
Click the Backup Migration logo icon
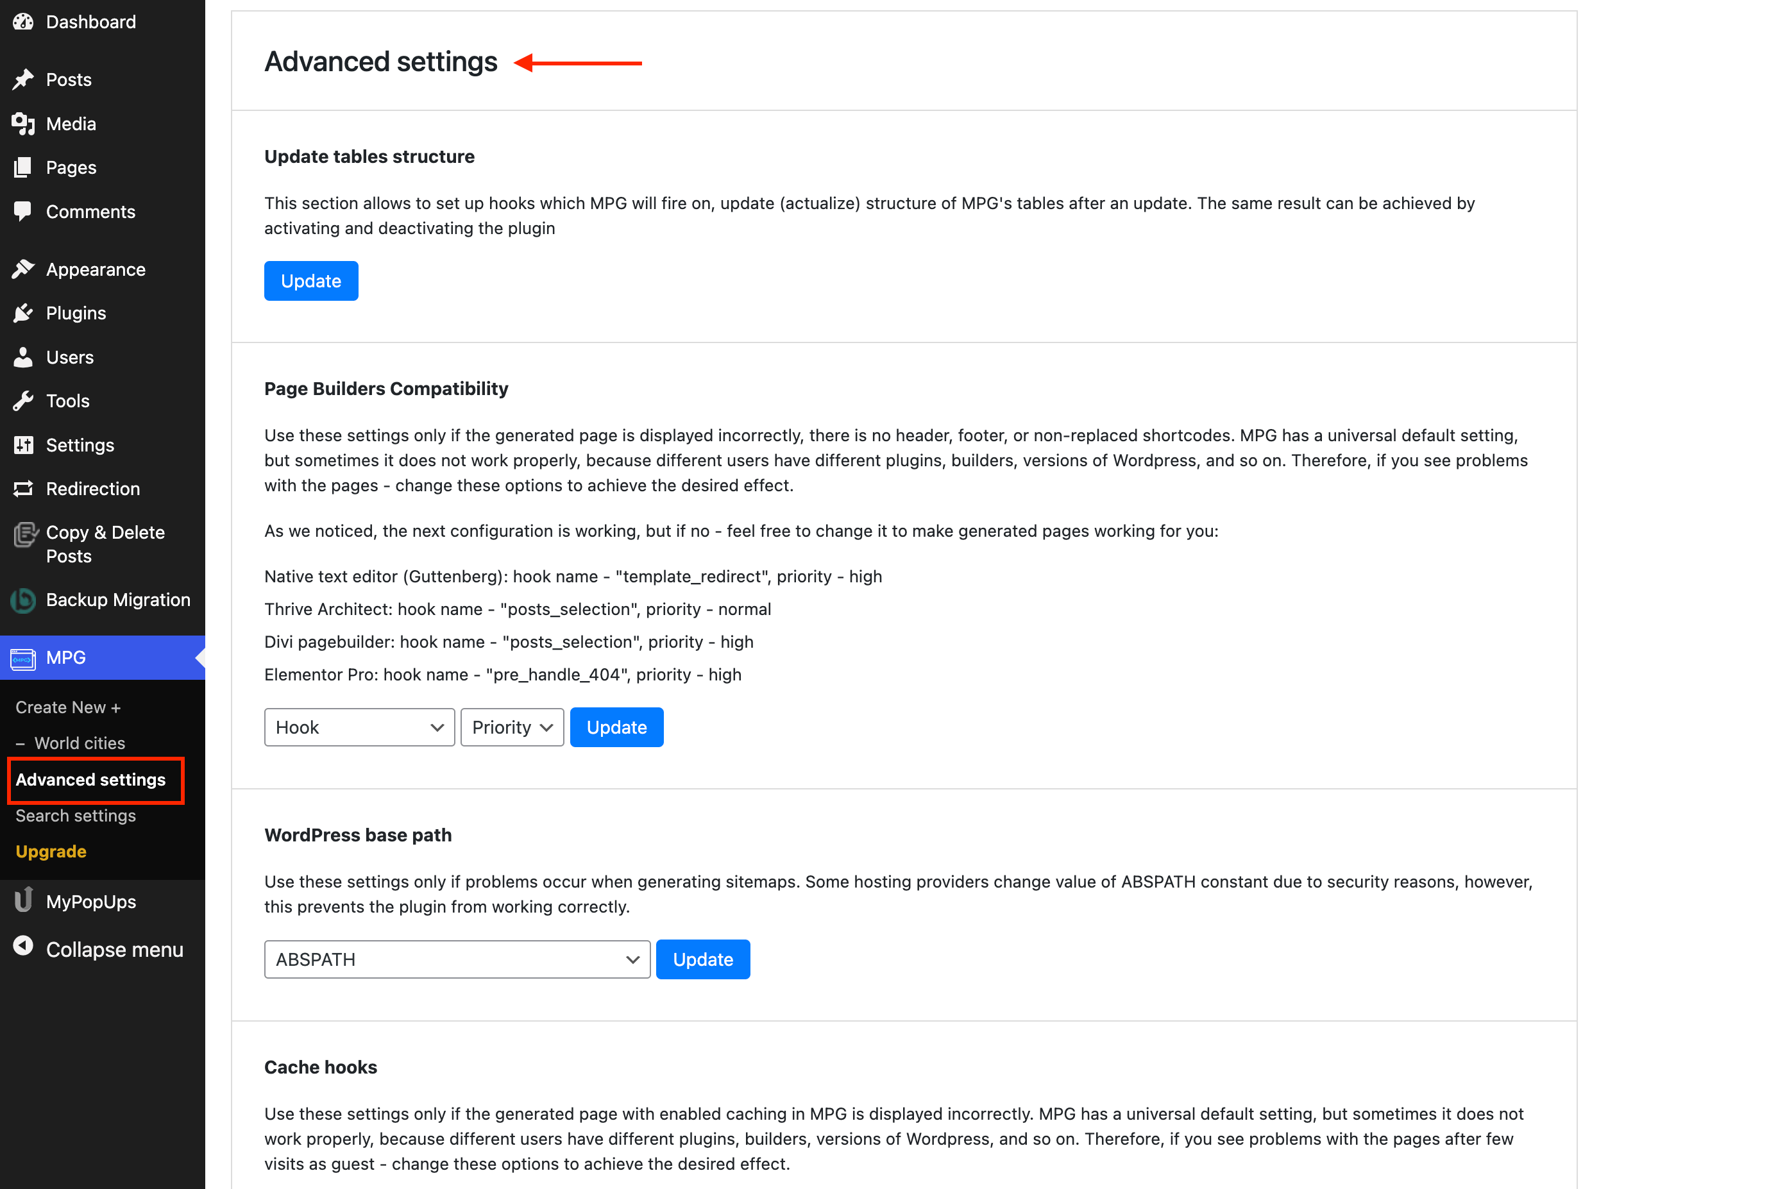24,600
